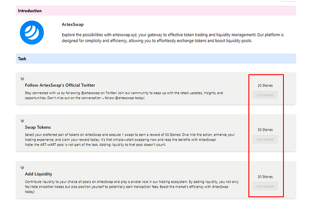
Task: Click Completed button for Add Liquidity task
Action: pos(265,186)
